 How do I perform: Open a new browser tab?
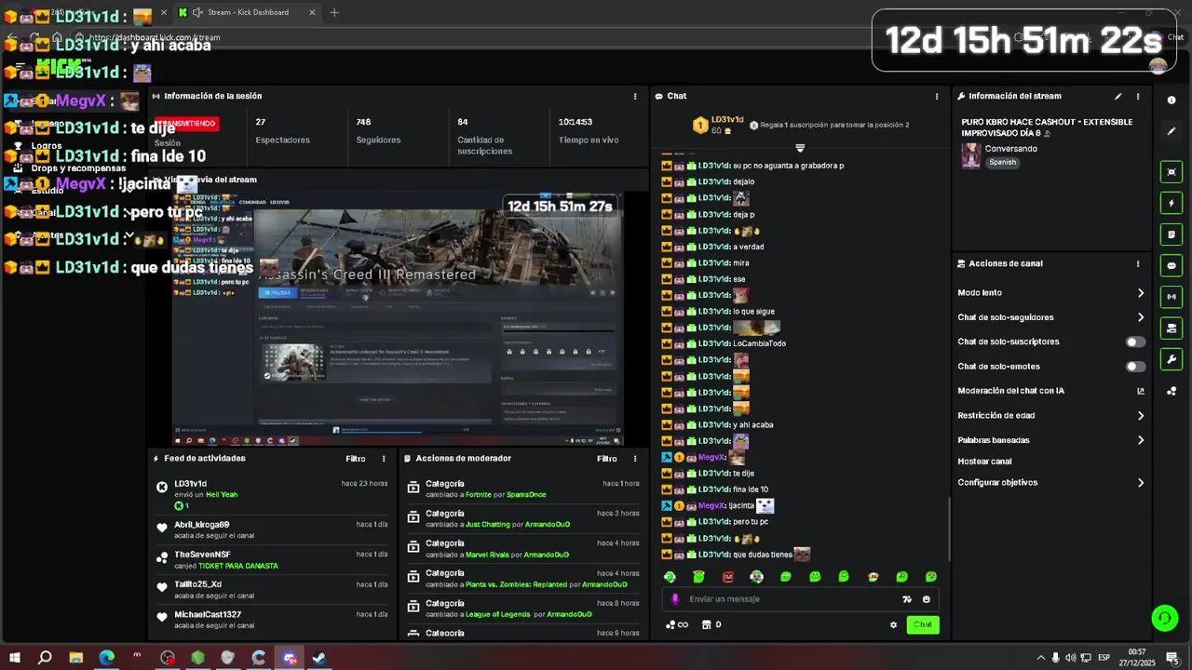[334, 12]
